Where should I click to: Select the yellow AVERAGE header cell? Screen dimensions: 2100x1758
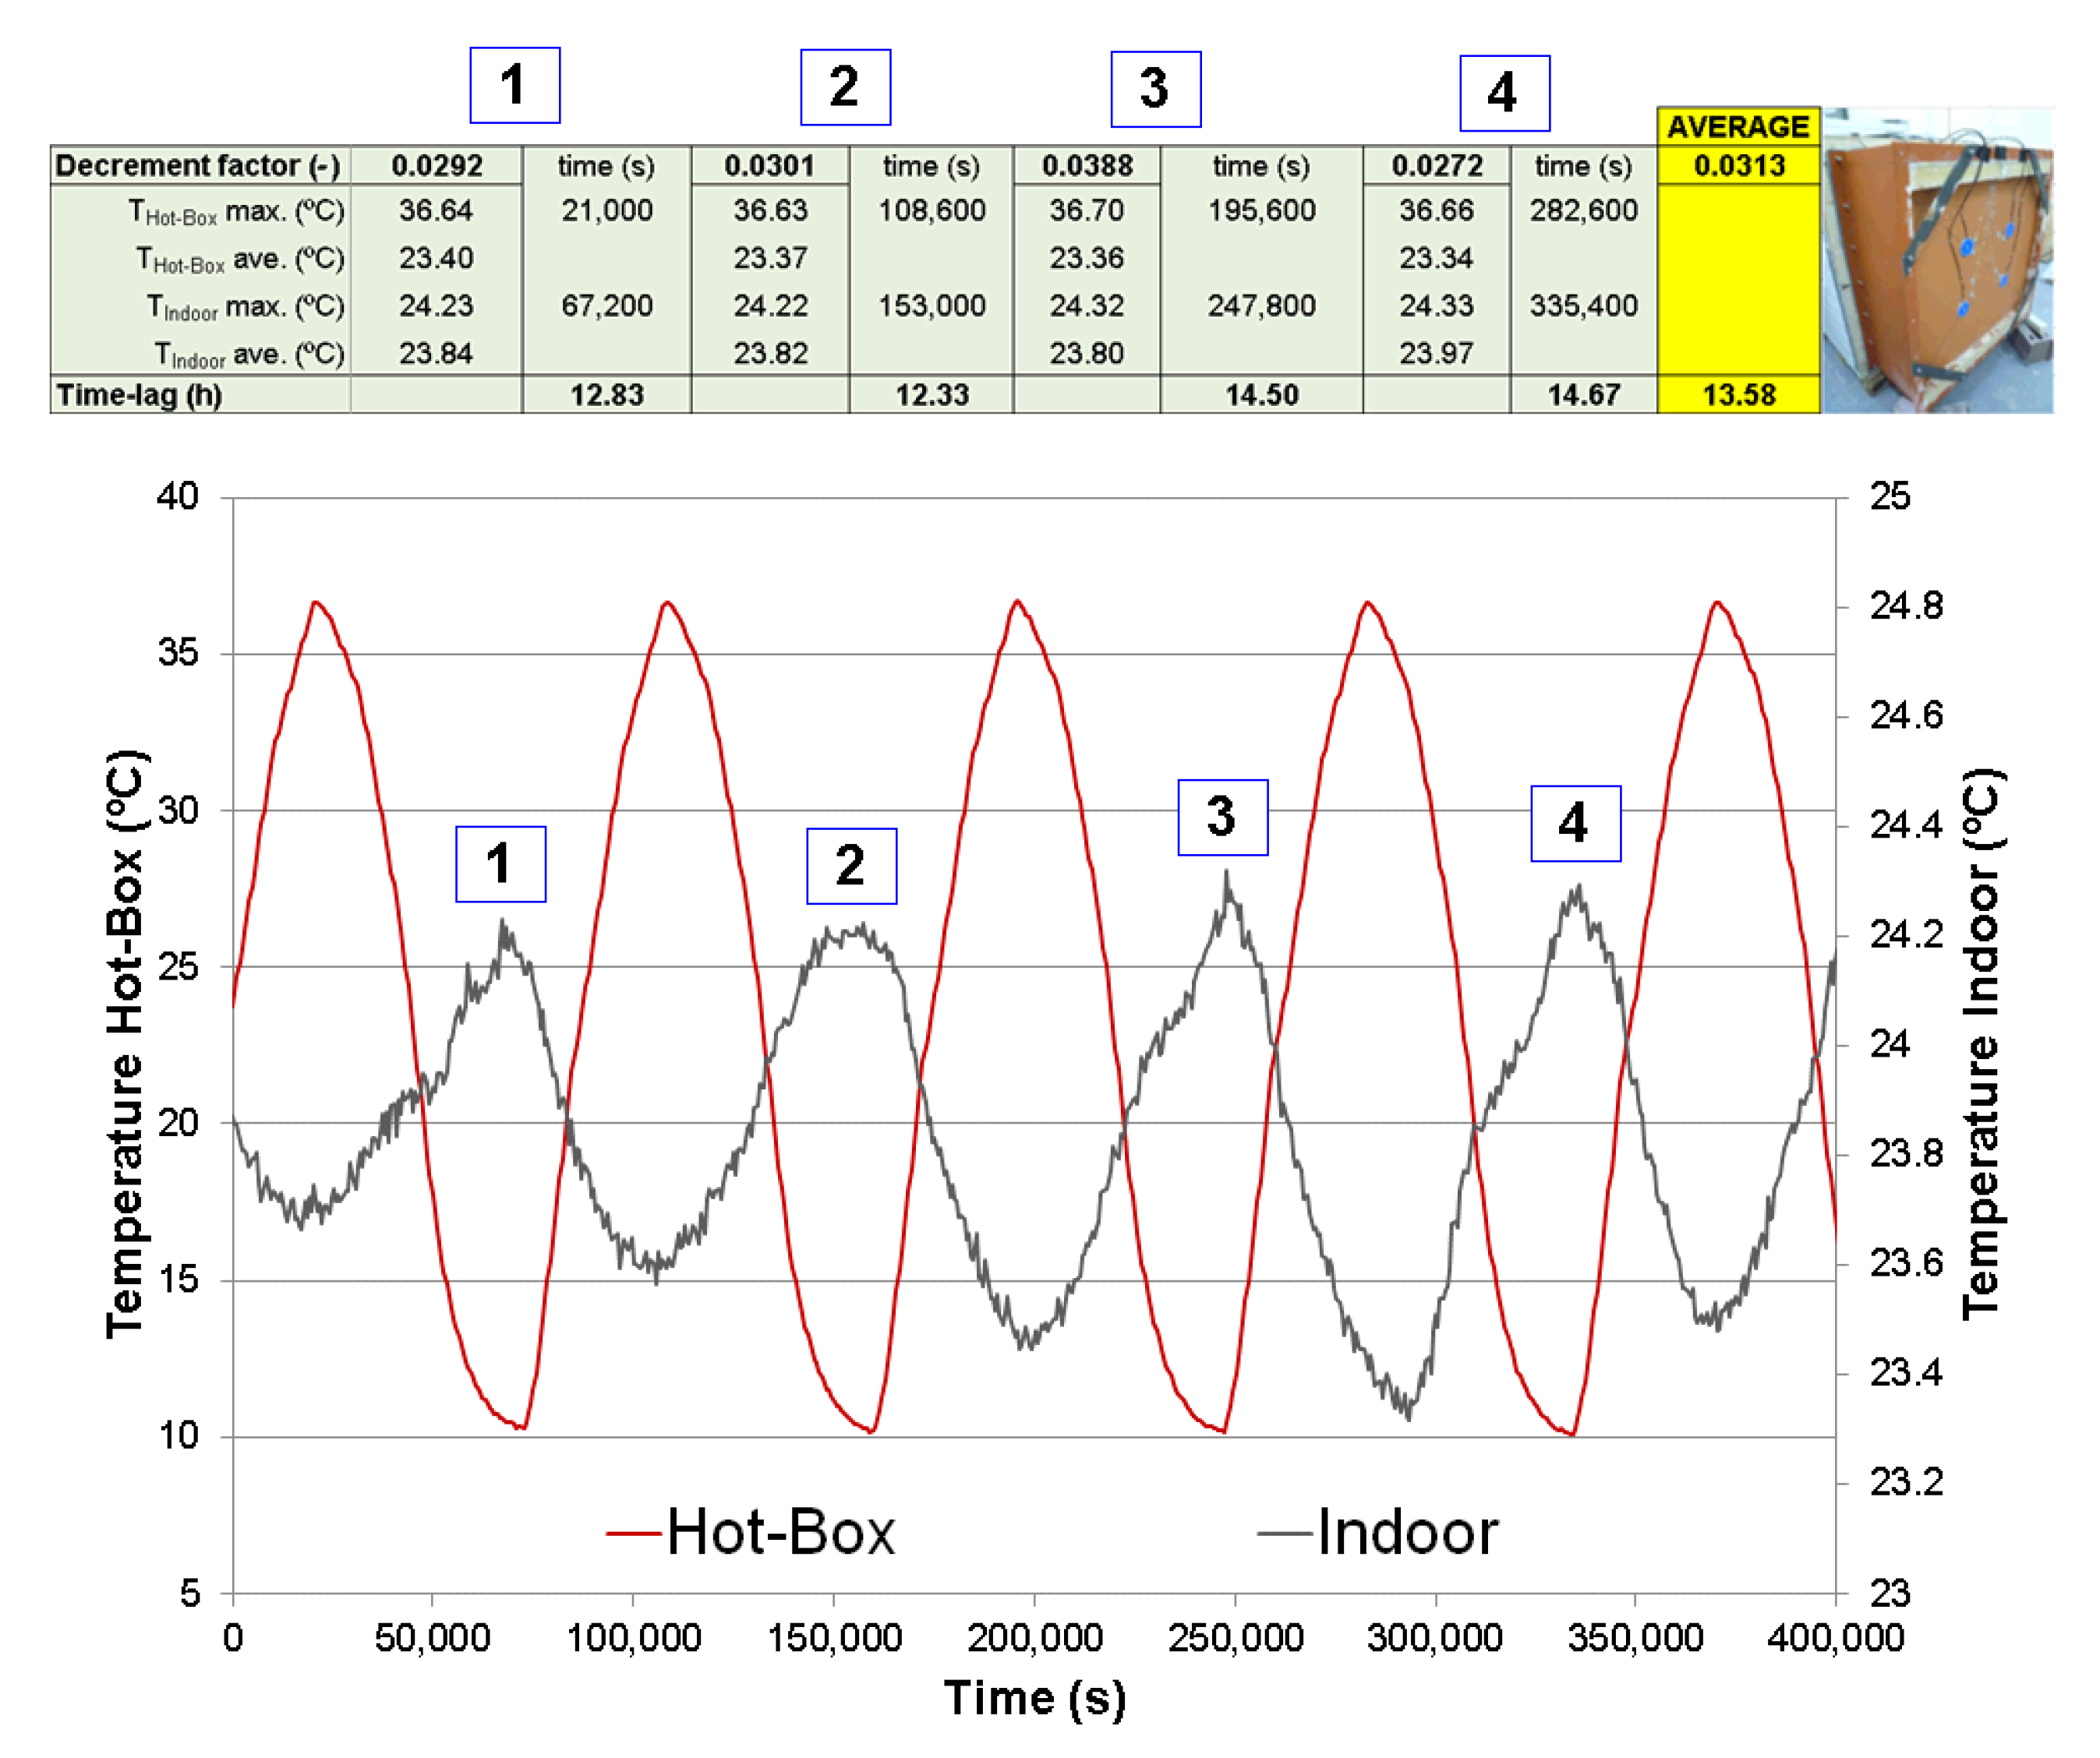pos(1738,127)
